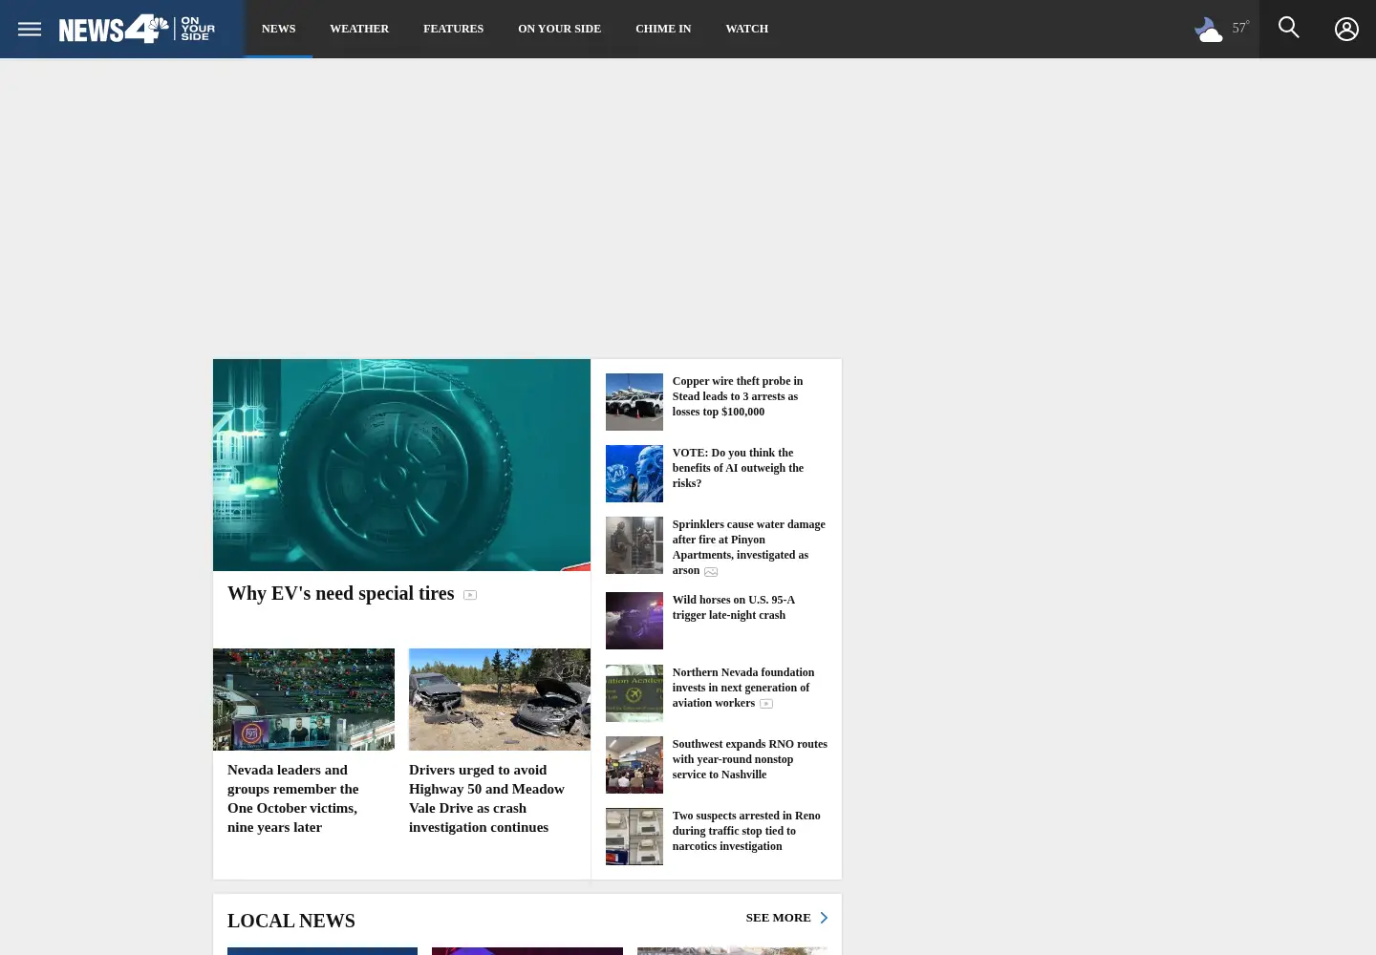Open the wild horses U.S. 95-A crash article
Screen dimensions: 1376x955
click(733, 607)
